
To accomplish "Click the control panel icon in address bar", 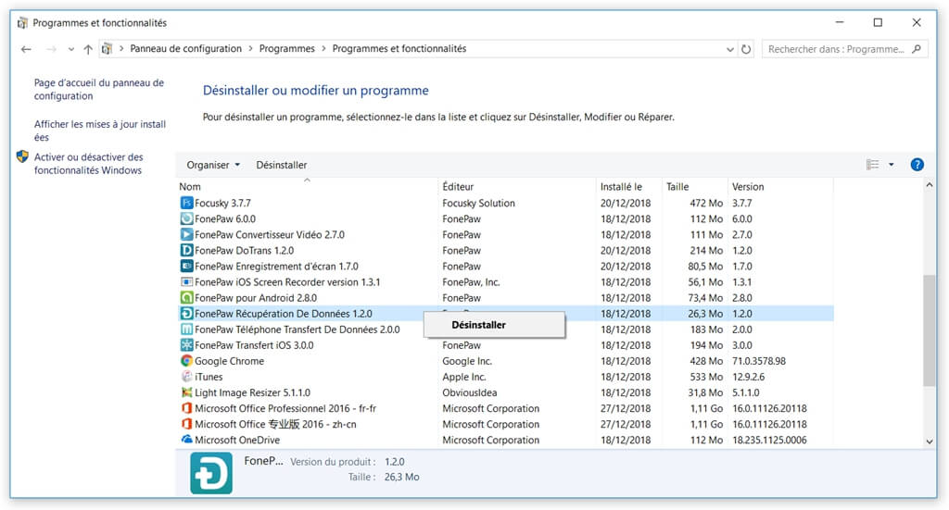I will [x=108, y=49].
